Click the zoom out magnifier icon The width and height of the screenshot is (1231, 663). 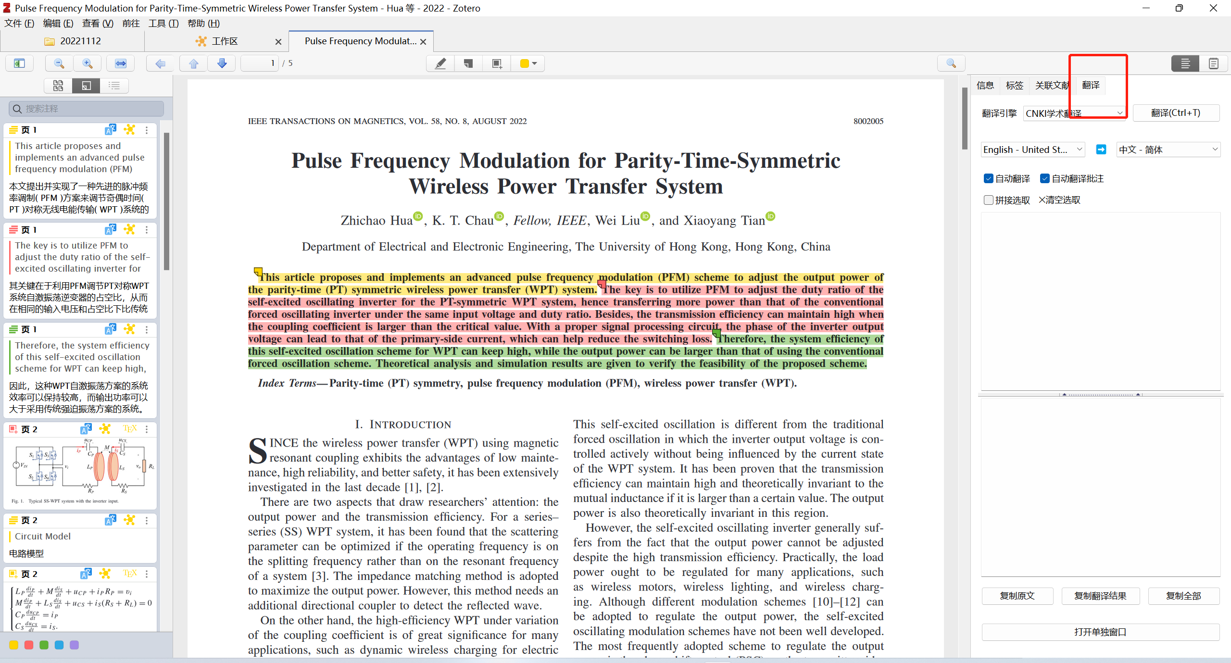(59, 63)
